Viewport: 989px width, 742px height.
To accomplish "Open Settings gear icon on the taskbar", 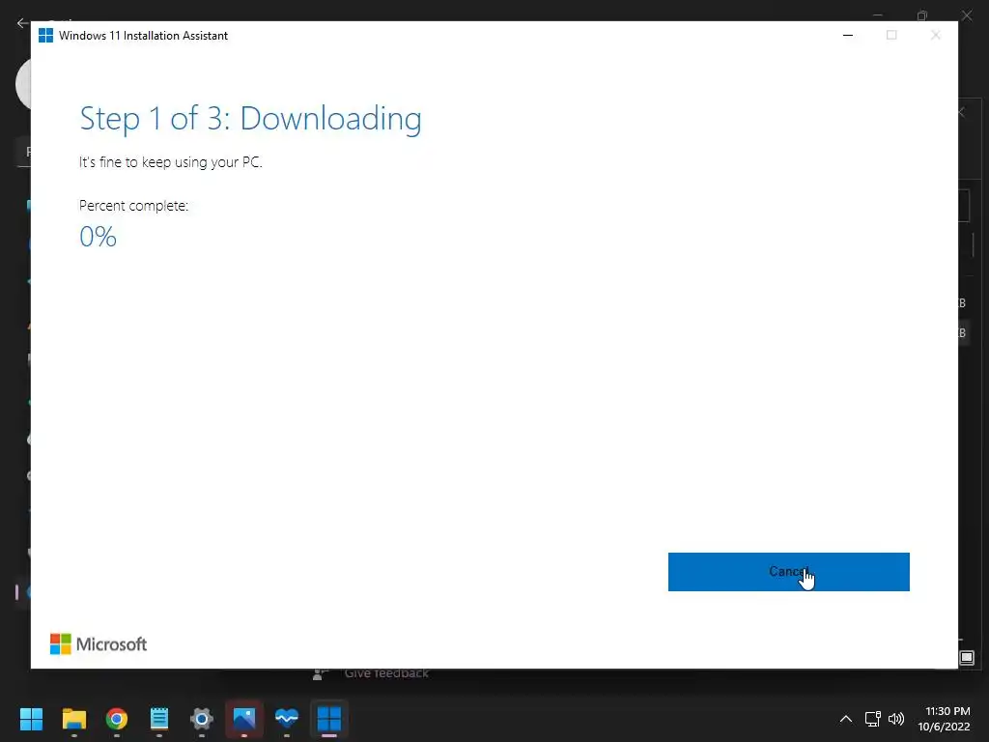I will pos(202,718).
